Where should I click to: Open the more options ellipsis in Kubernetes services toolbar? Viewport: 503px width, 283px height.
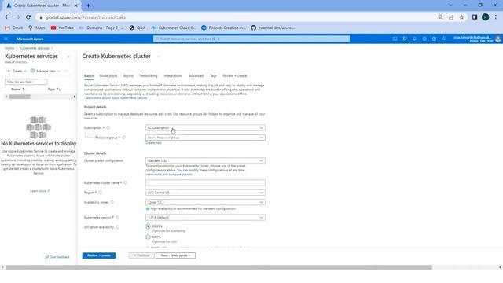66,71
